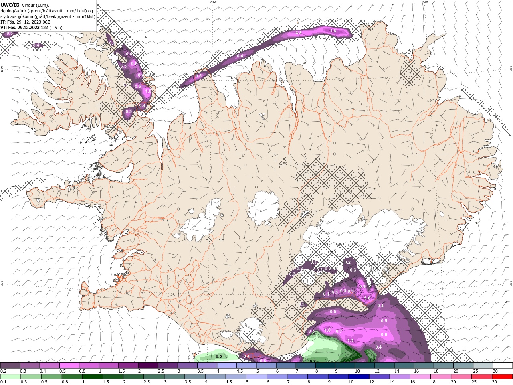This screenshot has height=385, width=513.
Task: Select the dark teal swatch labeled 8 in the top legend
Action: (x=325, y=365)
